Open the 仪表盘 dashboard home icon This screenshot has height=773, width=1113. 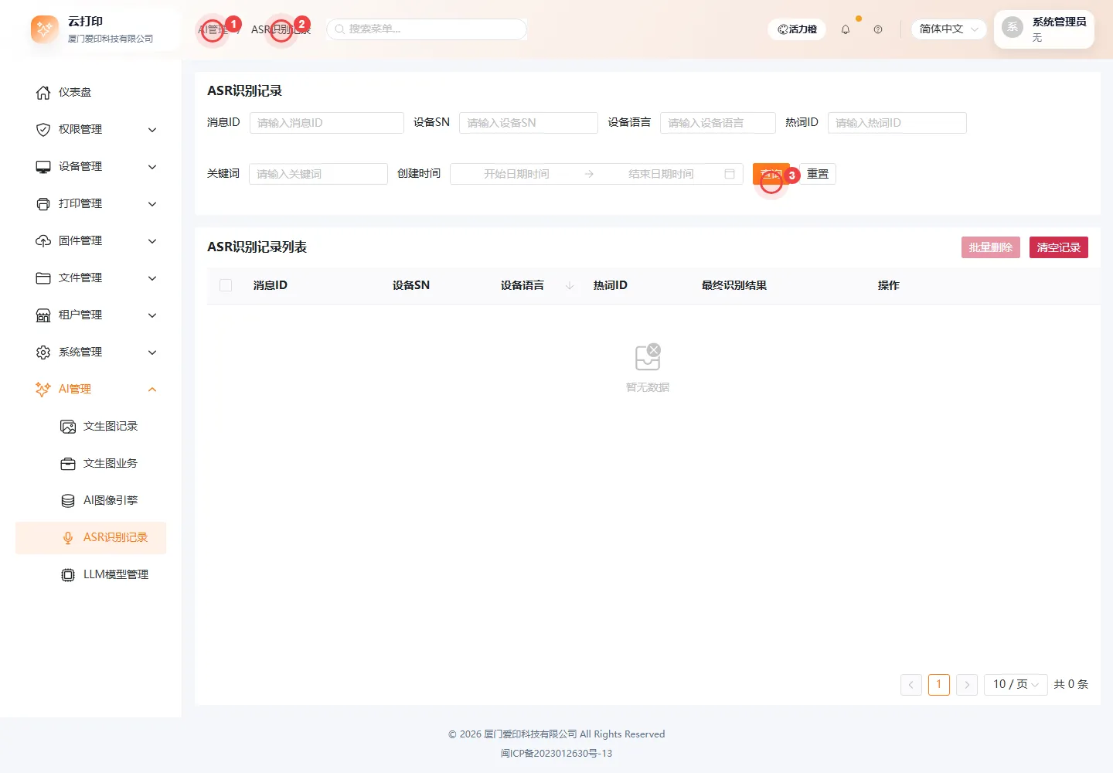[x=43, y=93]
